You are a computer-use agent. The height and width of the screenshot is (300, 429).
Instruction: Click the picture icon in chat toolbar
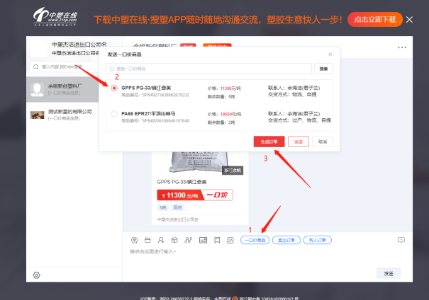tap(230, 241)
